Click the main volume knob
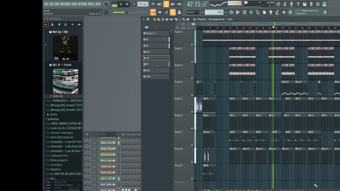340x191 pixels. coord(106,4)
